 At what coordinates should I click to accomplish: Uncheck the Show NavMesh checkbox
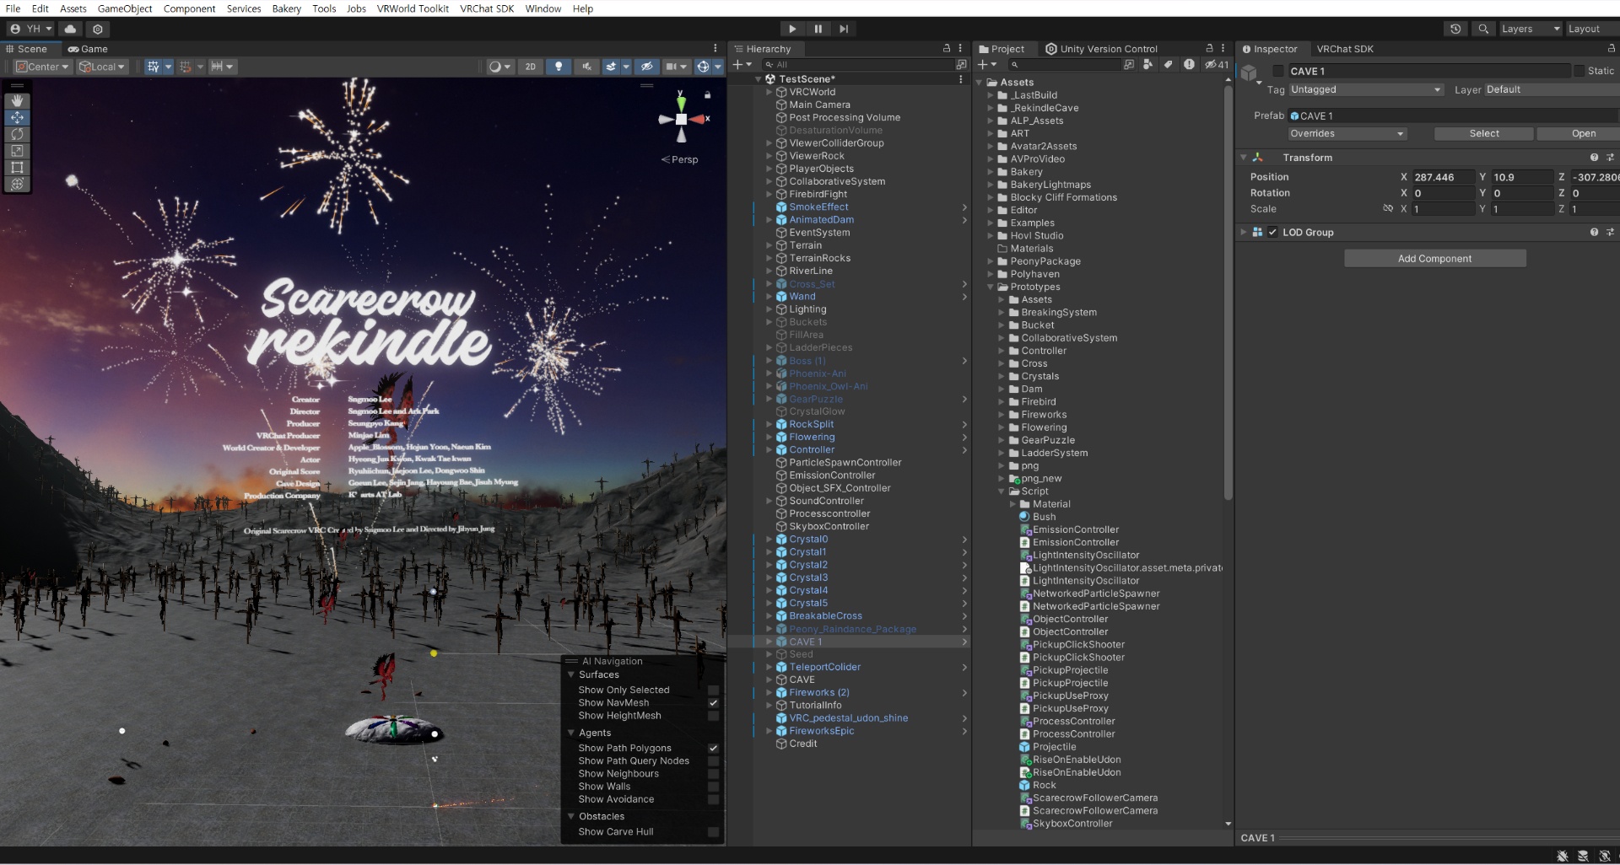click(713, 703)
